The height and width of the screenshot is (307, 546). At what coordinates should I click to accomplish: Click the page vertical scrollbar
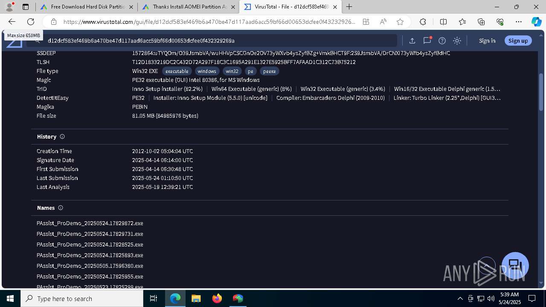click(541, 92)
